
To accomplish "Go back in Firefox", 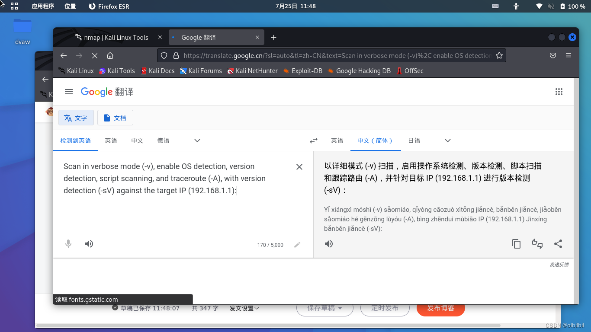I will click(x=64, y=55).
